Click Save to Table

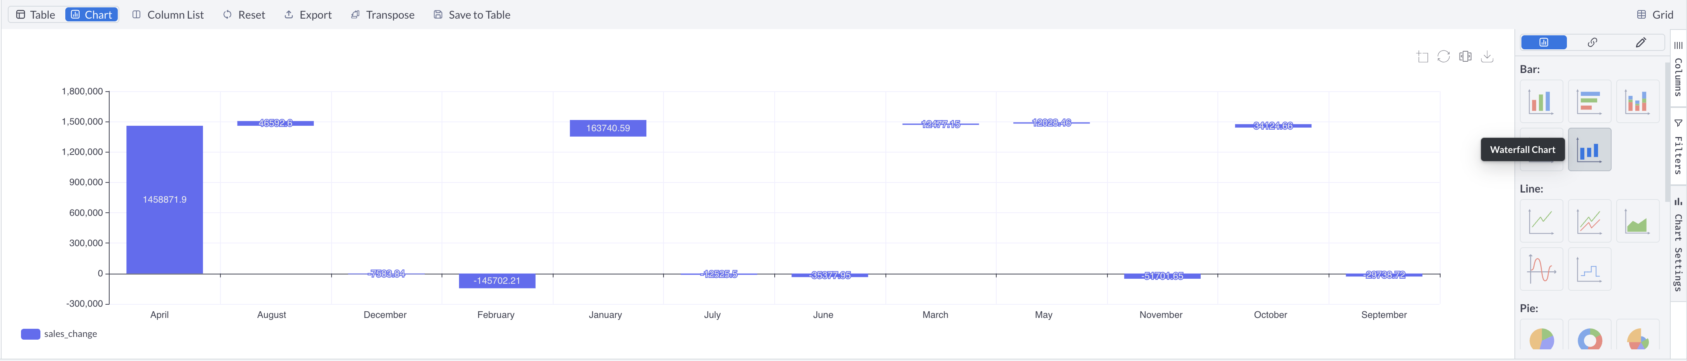(x=471, y=14)
